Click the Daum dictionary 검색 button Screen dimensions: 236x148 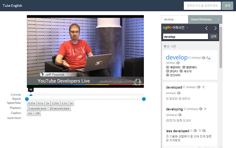214,37
